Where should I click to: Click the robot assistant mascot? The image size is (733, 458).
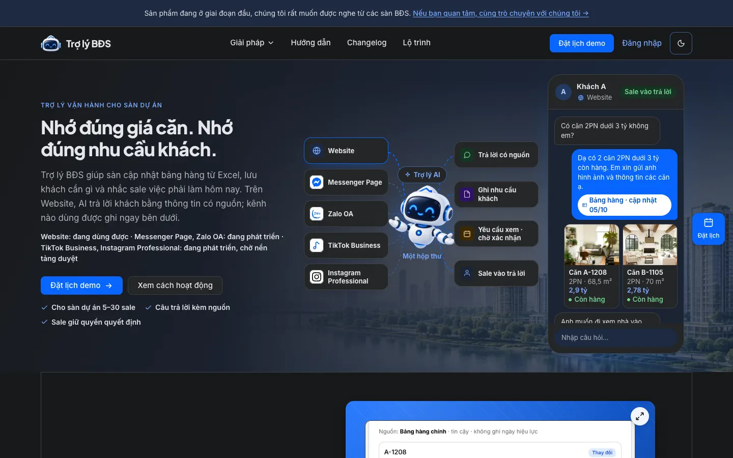[x=422, y=216]
